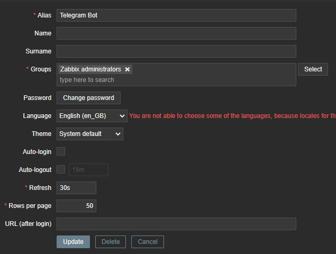Click the Zabbix administrators group tag
The height and width of the screenshot is (254, 336).
[90, 69]
